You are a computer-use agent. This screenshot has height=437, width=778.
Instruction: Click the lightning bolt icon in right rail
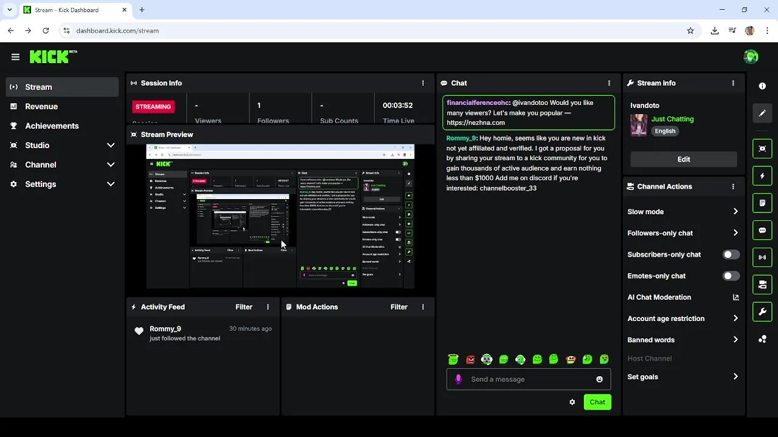tap(762, 176)
